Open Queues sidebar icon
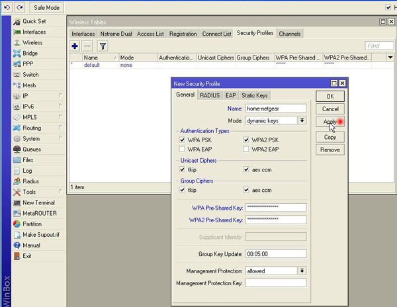Screen dimensions: 397x307 click(x=17, y=150)
